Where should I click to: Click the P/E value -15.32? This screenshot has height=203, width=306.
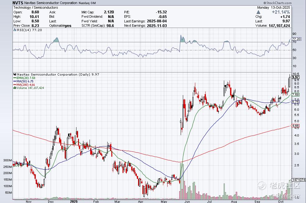[161, 12]
